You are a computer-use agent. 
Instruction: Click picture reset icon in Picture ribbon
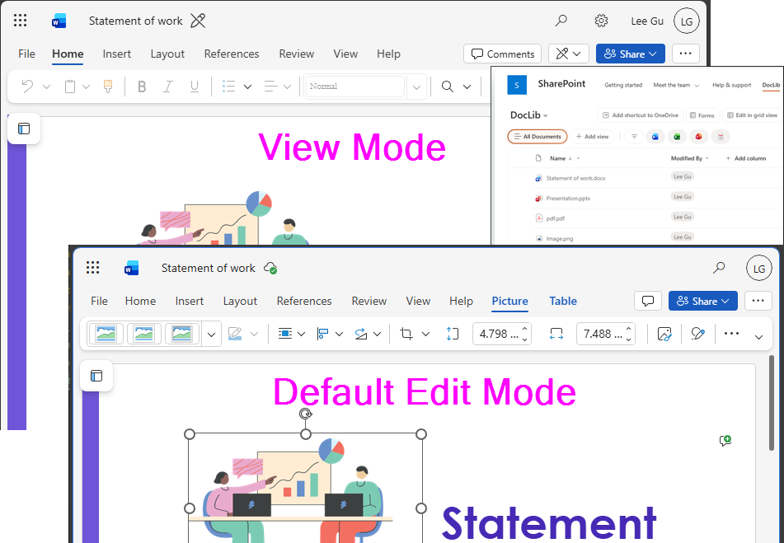[698, 334]
